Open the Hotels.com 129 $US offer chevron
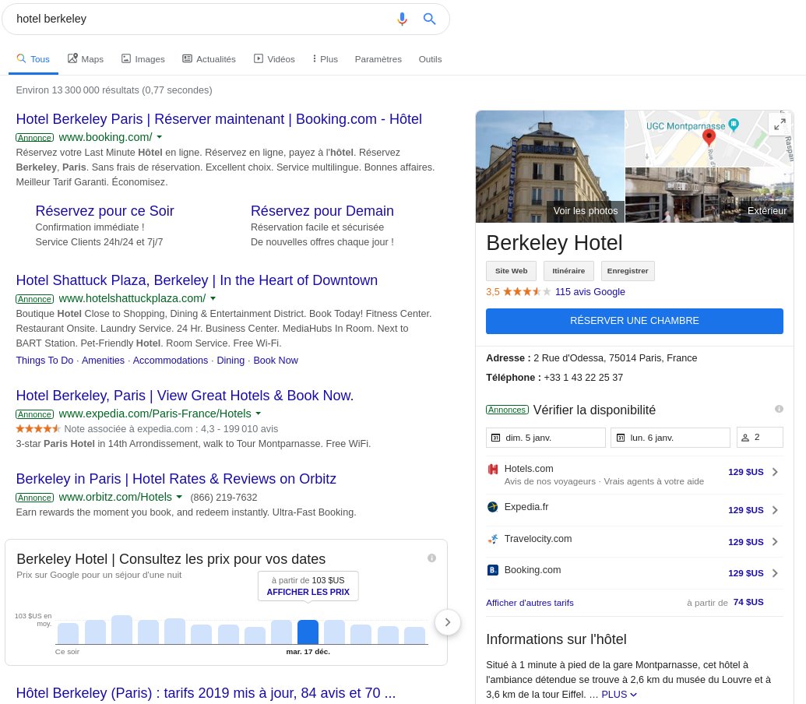Image resolution: width=806 pixels, height=704 pixels. (x=775, y=472)
